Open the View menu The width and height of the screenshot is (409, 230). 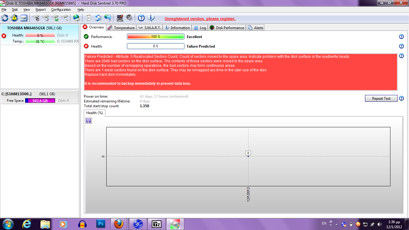click(27, 10)
